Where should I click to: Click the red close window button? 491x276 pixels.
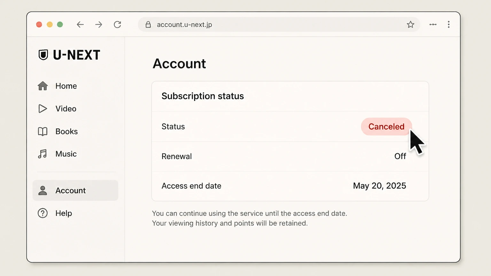[x=39, y=25]
